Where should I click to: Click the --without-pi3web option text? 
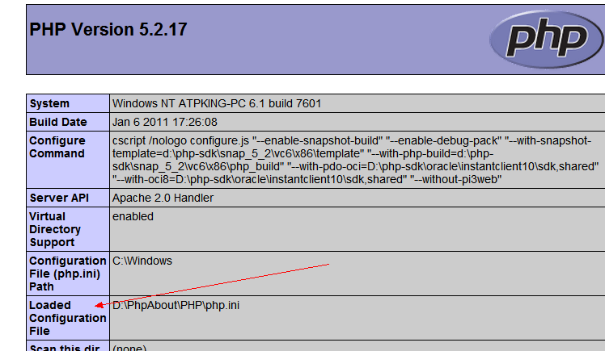click(x=455, y=179)
